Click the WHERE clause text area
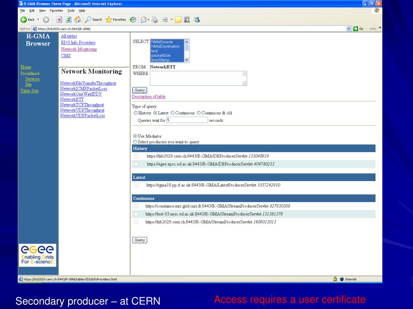 [x=196, y=78]
